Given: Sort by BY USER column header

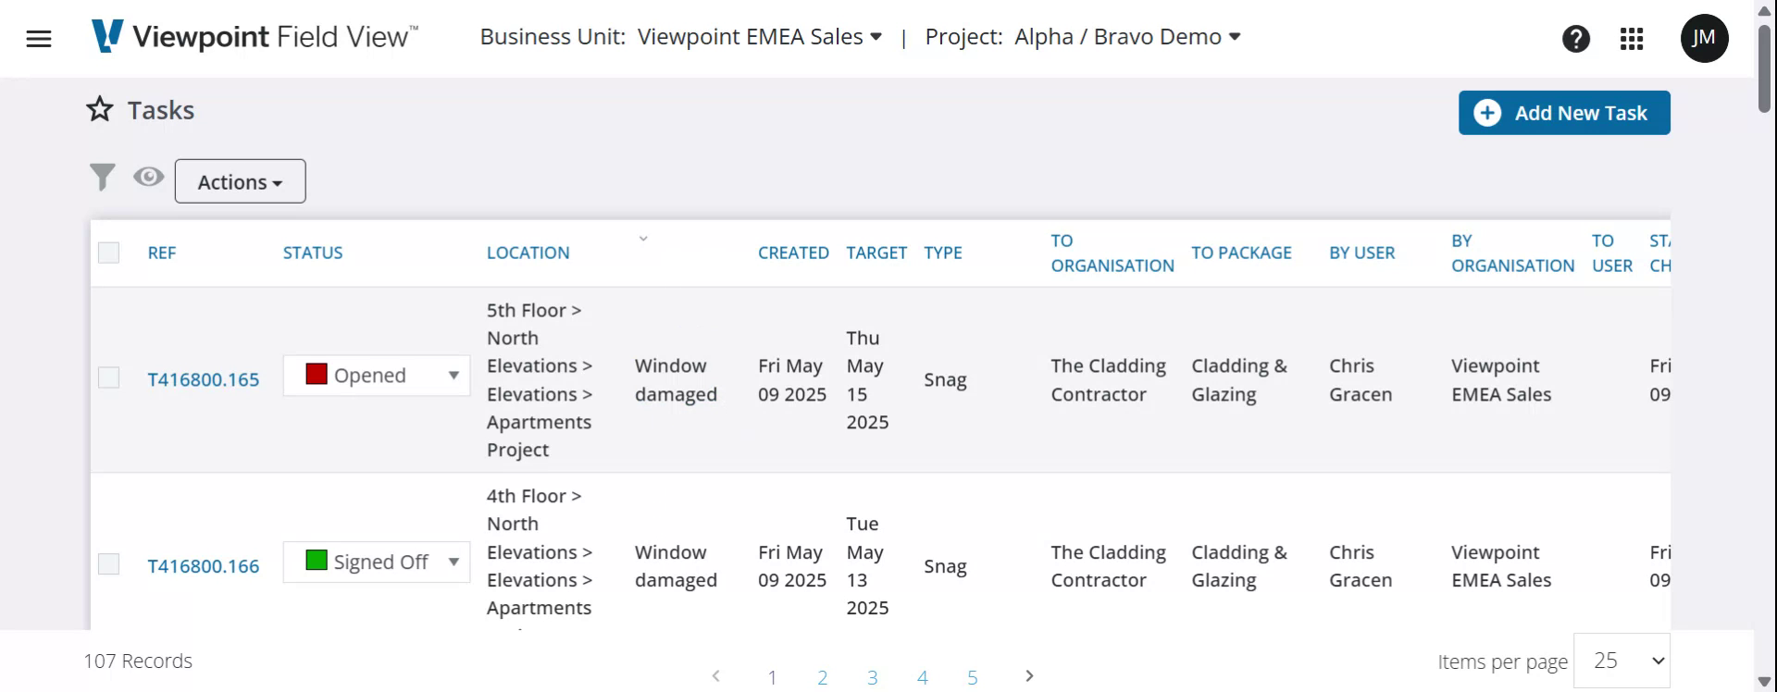Looking at the screenshot, I should click(x=1361, y=253).
